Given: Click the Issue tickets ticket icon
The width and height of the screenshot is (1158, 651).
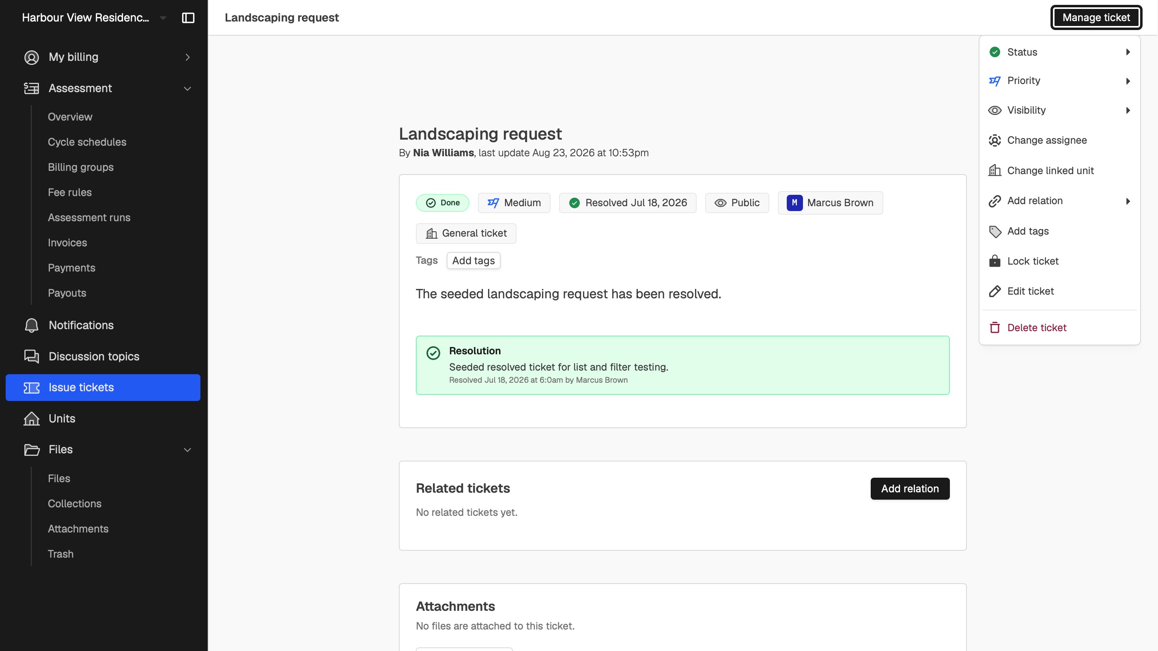Looking at the screenshot, I should tap(32, 388).
